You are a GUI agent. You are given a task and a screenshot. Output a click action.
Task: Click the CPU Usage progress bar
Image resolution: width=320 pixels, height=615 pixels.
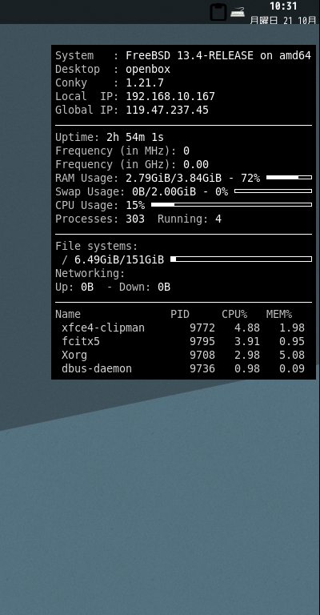coord(231,205)
